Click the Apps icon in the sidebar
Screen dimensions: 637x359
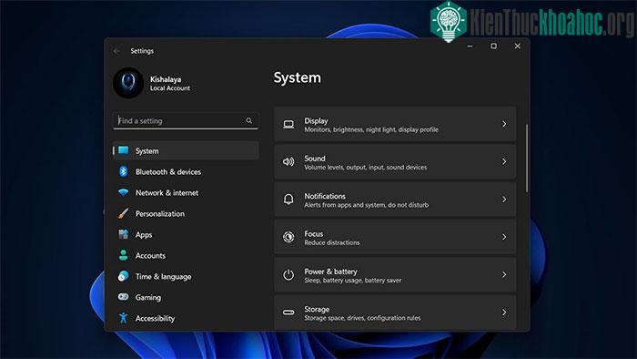click(x=124, y=234)
